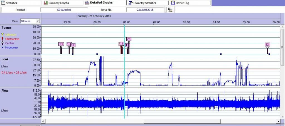Click the Central event legend icon
The image size is (285, 126).
pyautogui.click(x=3, y=43)
